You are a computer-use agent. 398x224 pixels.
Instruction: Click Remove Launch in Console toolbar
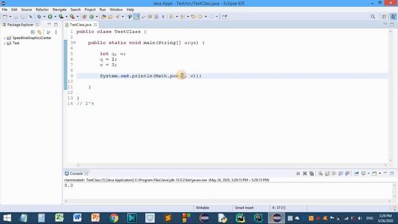click(305, 174)
